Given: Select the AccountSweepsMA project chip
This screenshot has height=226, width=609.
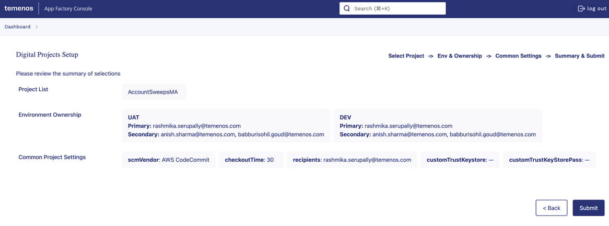Looking at the screenshot, I should click(154, 92).
